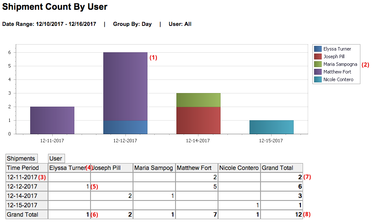Click the Matthew Fort legend color swatch
374x223 pixels.
(x=318, y=72)
